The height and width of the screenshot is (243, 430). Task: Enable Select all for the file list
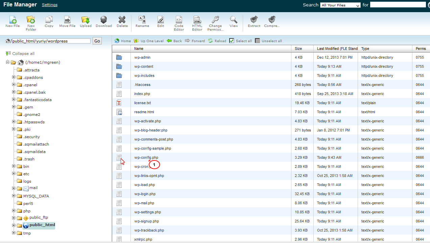[x=240, y=40]
